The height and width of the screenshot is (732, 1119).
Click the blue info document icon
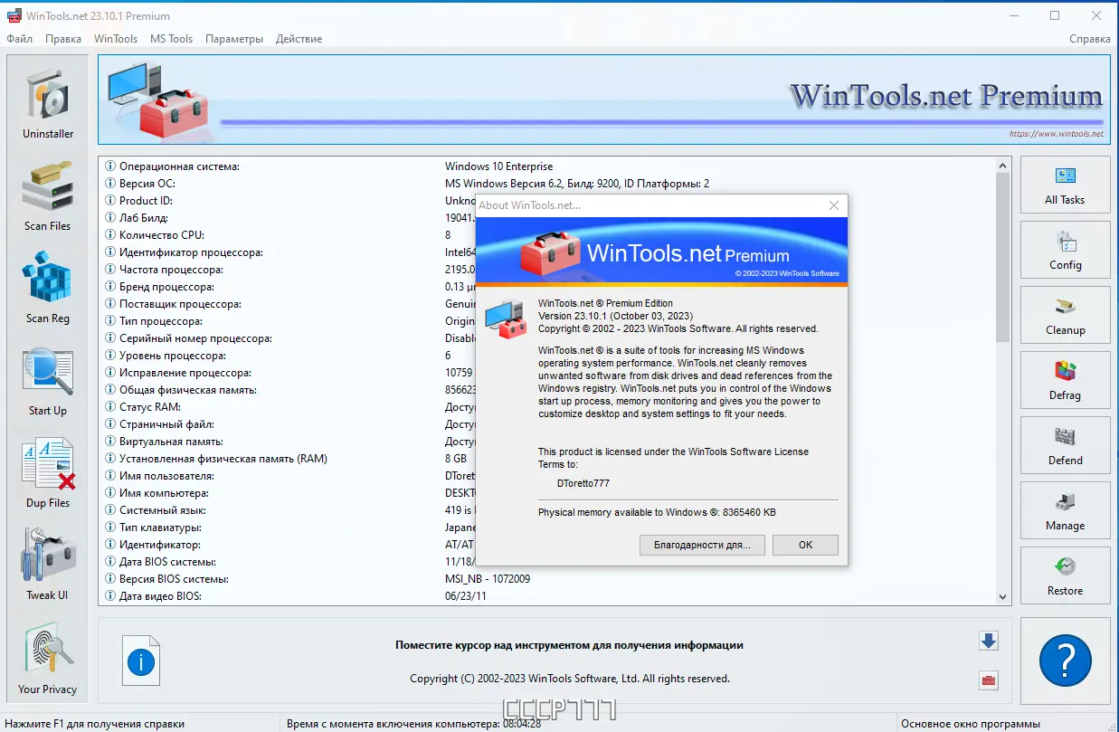coord(141,661)
